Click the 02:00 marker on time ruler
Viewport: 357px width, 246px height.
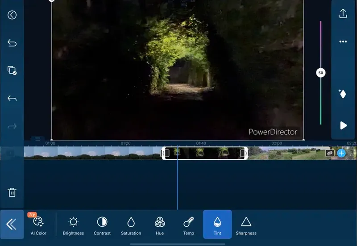277,143
